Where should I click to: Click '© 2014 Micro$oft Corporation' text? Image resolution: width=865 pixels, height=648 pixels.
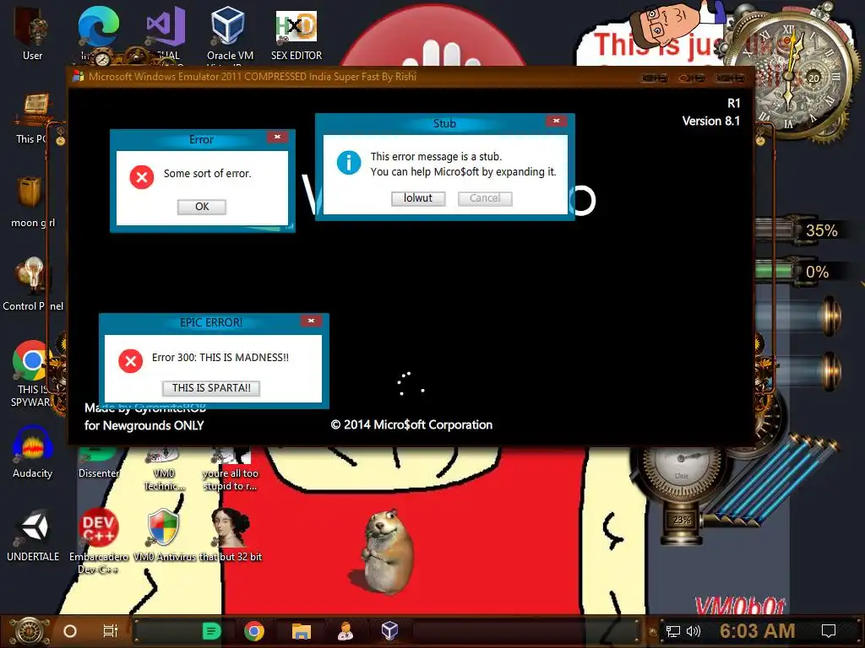[x=411, y=425]
